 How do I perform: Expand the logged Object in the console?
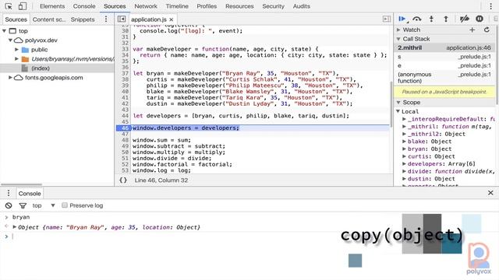point(14,227)
